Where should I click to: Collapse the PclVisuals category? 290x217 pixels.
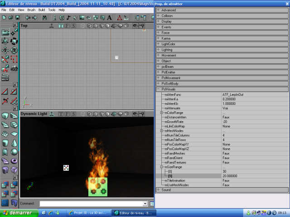point(158,89)
